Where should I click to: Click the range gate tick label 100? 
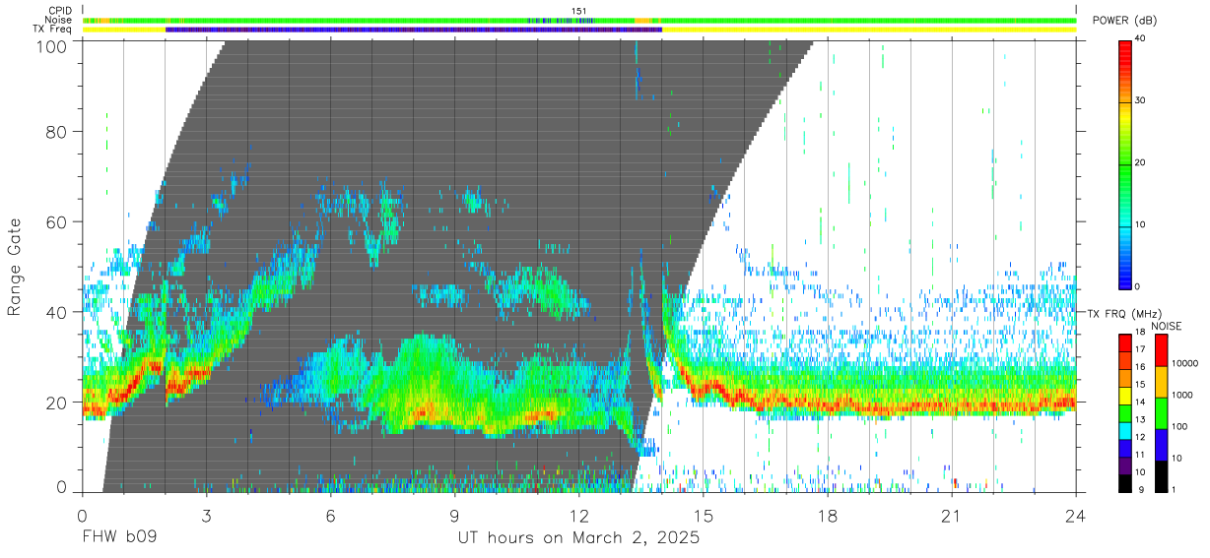[53, 45]
